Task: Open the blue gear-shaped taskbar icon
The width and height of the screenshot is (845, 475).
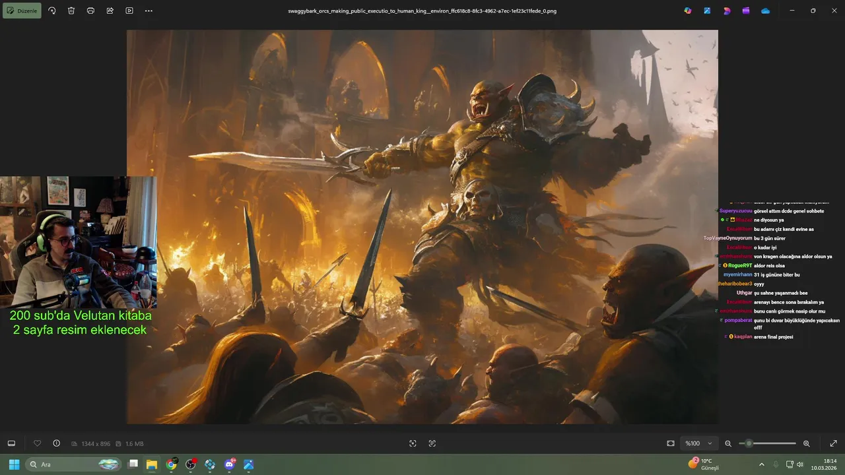Action: click(x=210, y=464)
